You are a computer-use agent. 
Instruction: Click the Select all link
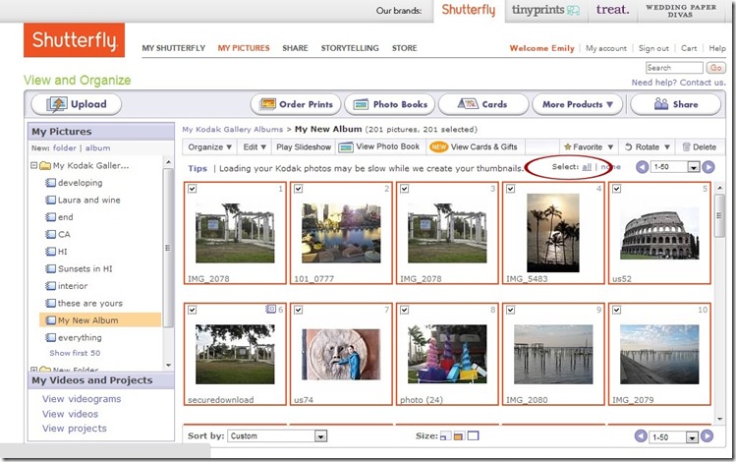pos(587,167)
